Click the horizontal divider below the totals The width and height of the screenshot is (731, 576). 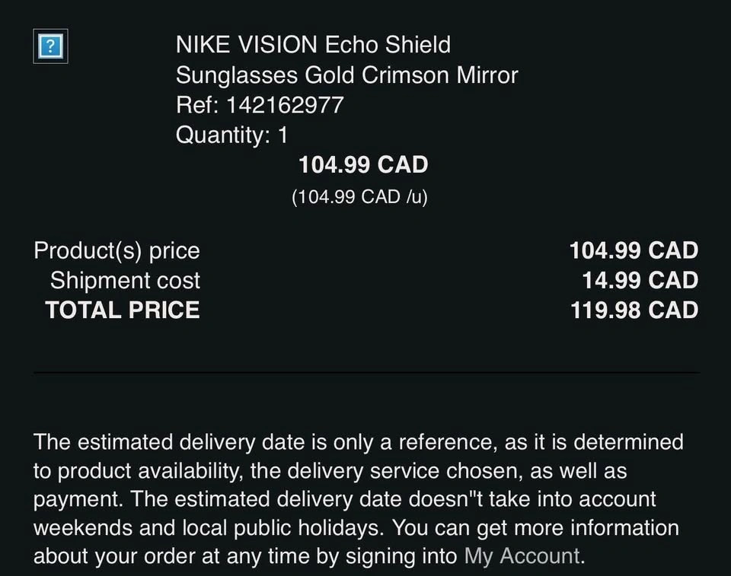coord(365,373)
